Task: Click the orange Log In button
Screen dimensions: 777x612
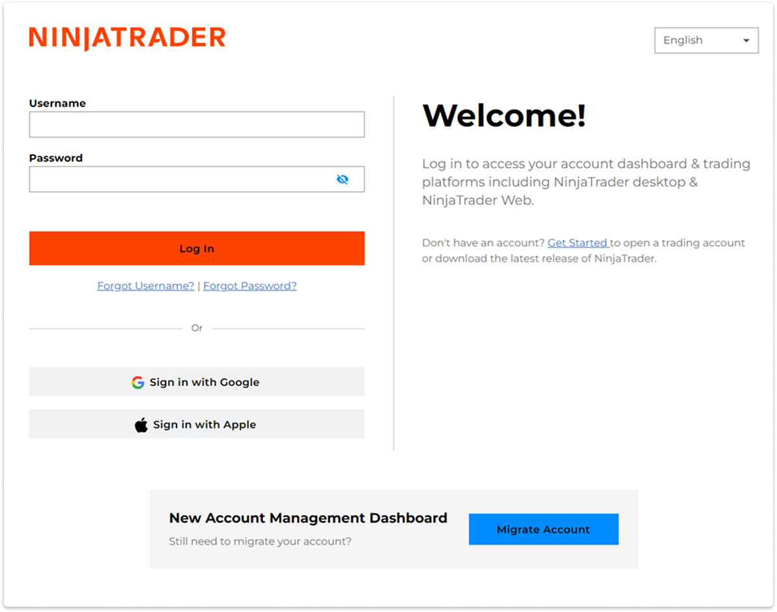Action: pyautogui.click(x=197, y=248)
